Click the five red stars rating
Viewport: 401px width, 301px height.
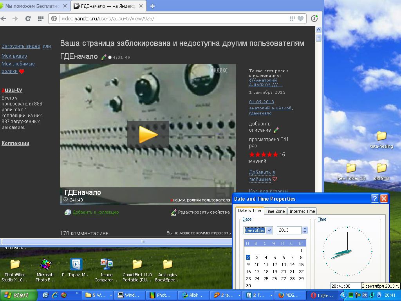[x=264, y=154]
